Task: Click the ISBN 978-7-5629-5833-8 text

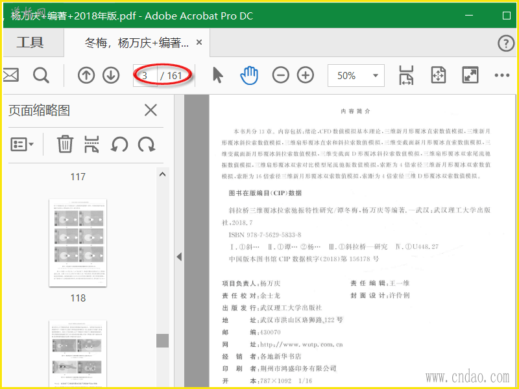Action: tap(265, 235)
